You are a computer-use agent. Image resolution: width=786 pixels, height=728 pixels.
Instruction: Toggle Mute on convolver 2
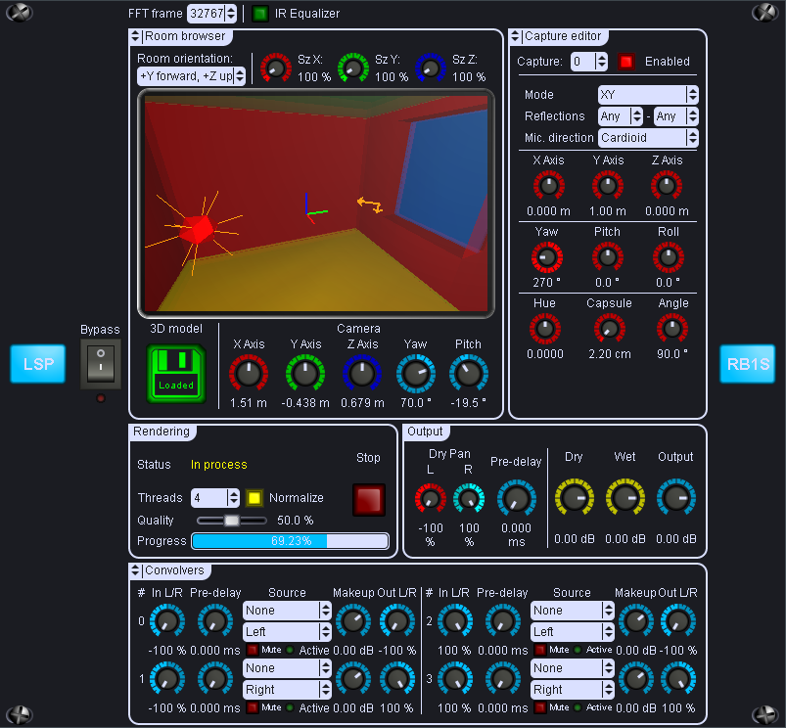(x=540, y=651)
